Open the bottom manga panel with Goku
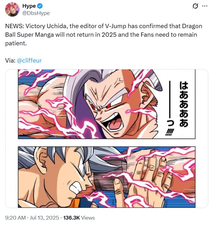 coord(107,177)
